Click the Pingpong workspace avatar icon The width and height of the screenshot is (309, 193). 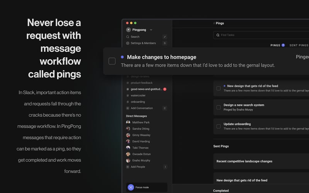[x=128, y=30]
